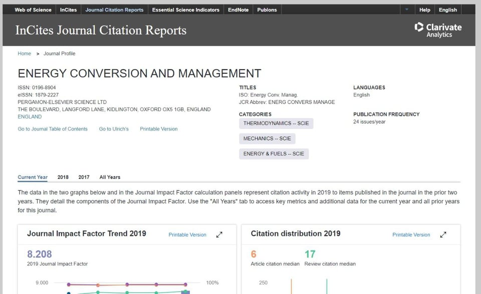Follow the Go to Ulrich's link
Screen dimensions: 481x294
coord(114,129)
